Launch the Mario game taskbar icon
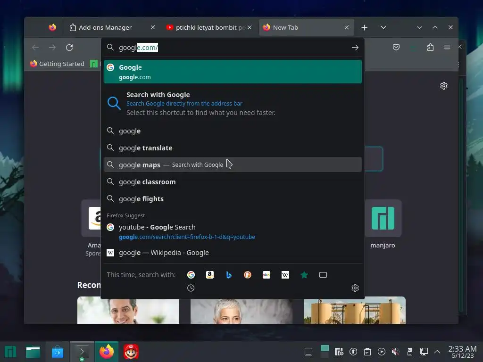This screenshot has height=362, width=483. point(131,352)
